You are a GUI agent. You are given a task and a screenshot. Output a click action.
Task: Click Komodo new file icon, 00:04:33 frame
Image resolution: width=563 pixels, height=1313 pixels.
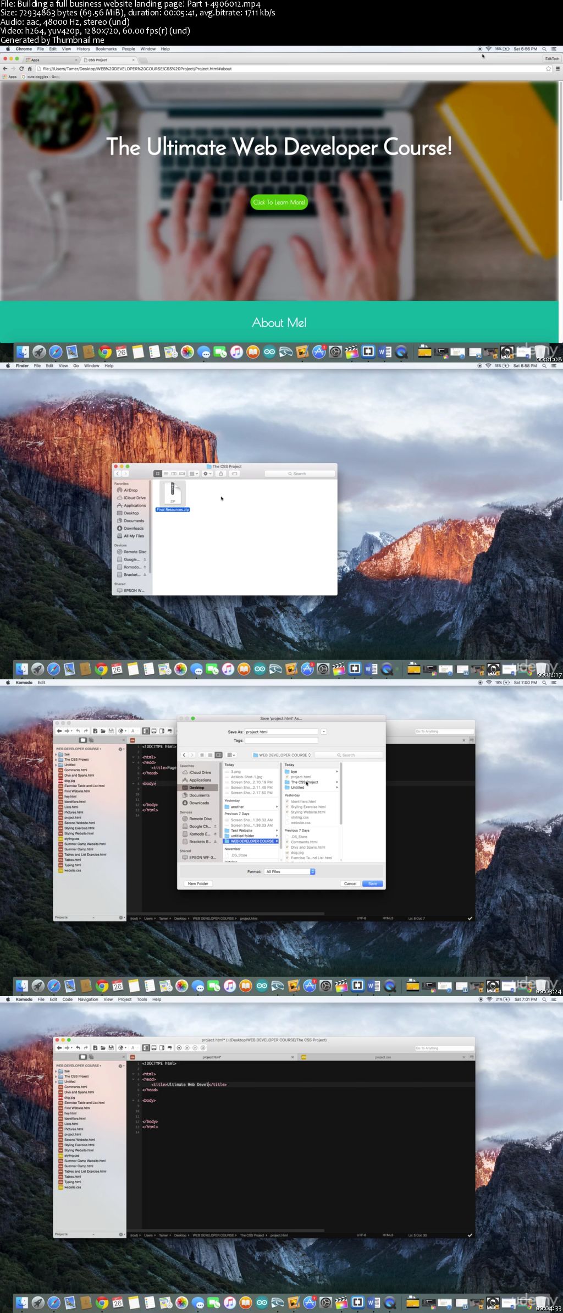click(95, 1048)
